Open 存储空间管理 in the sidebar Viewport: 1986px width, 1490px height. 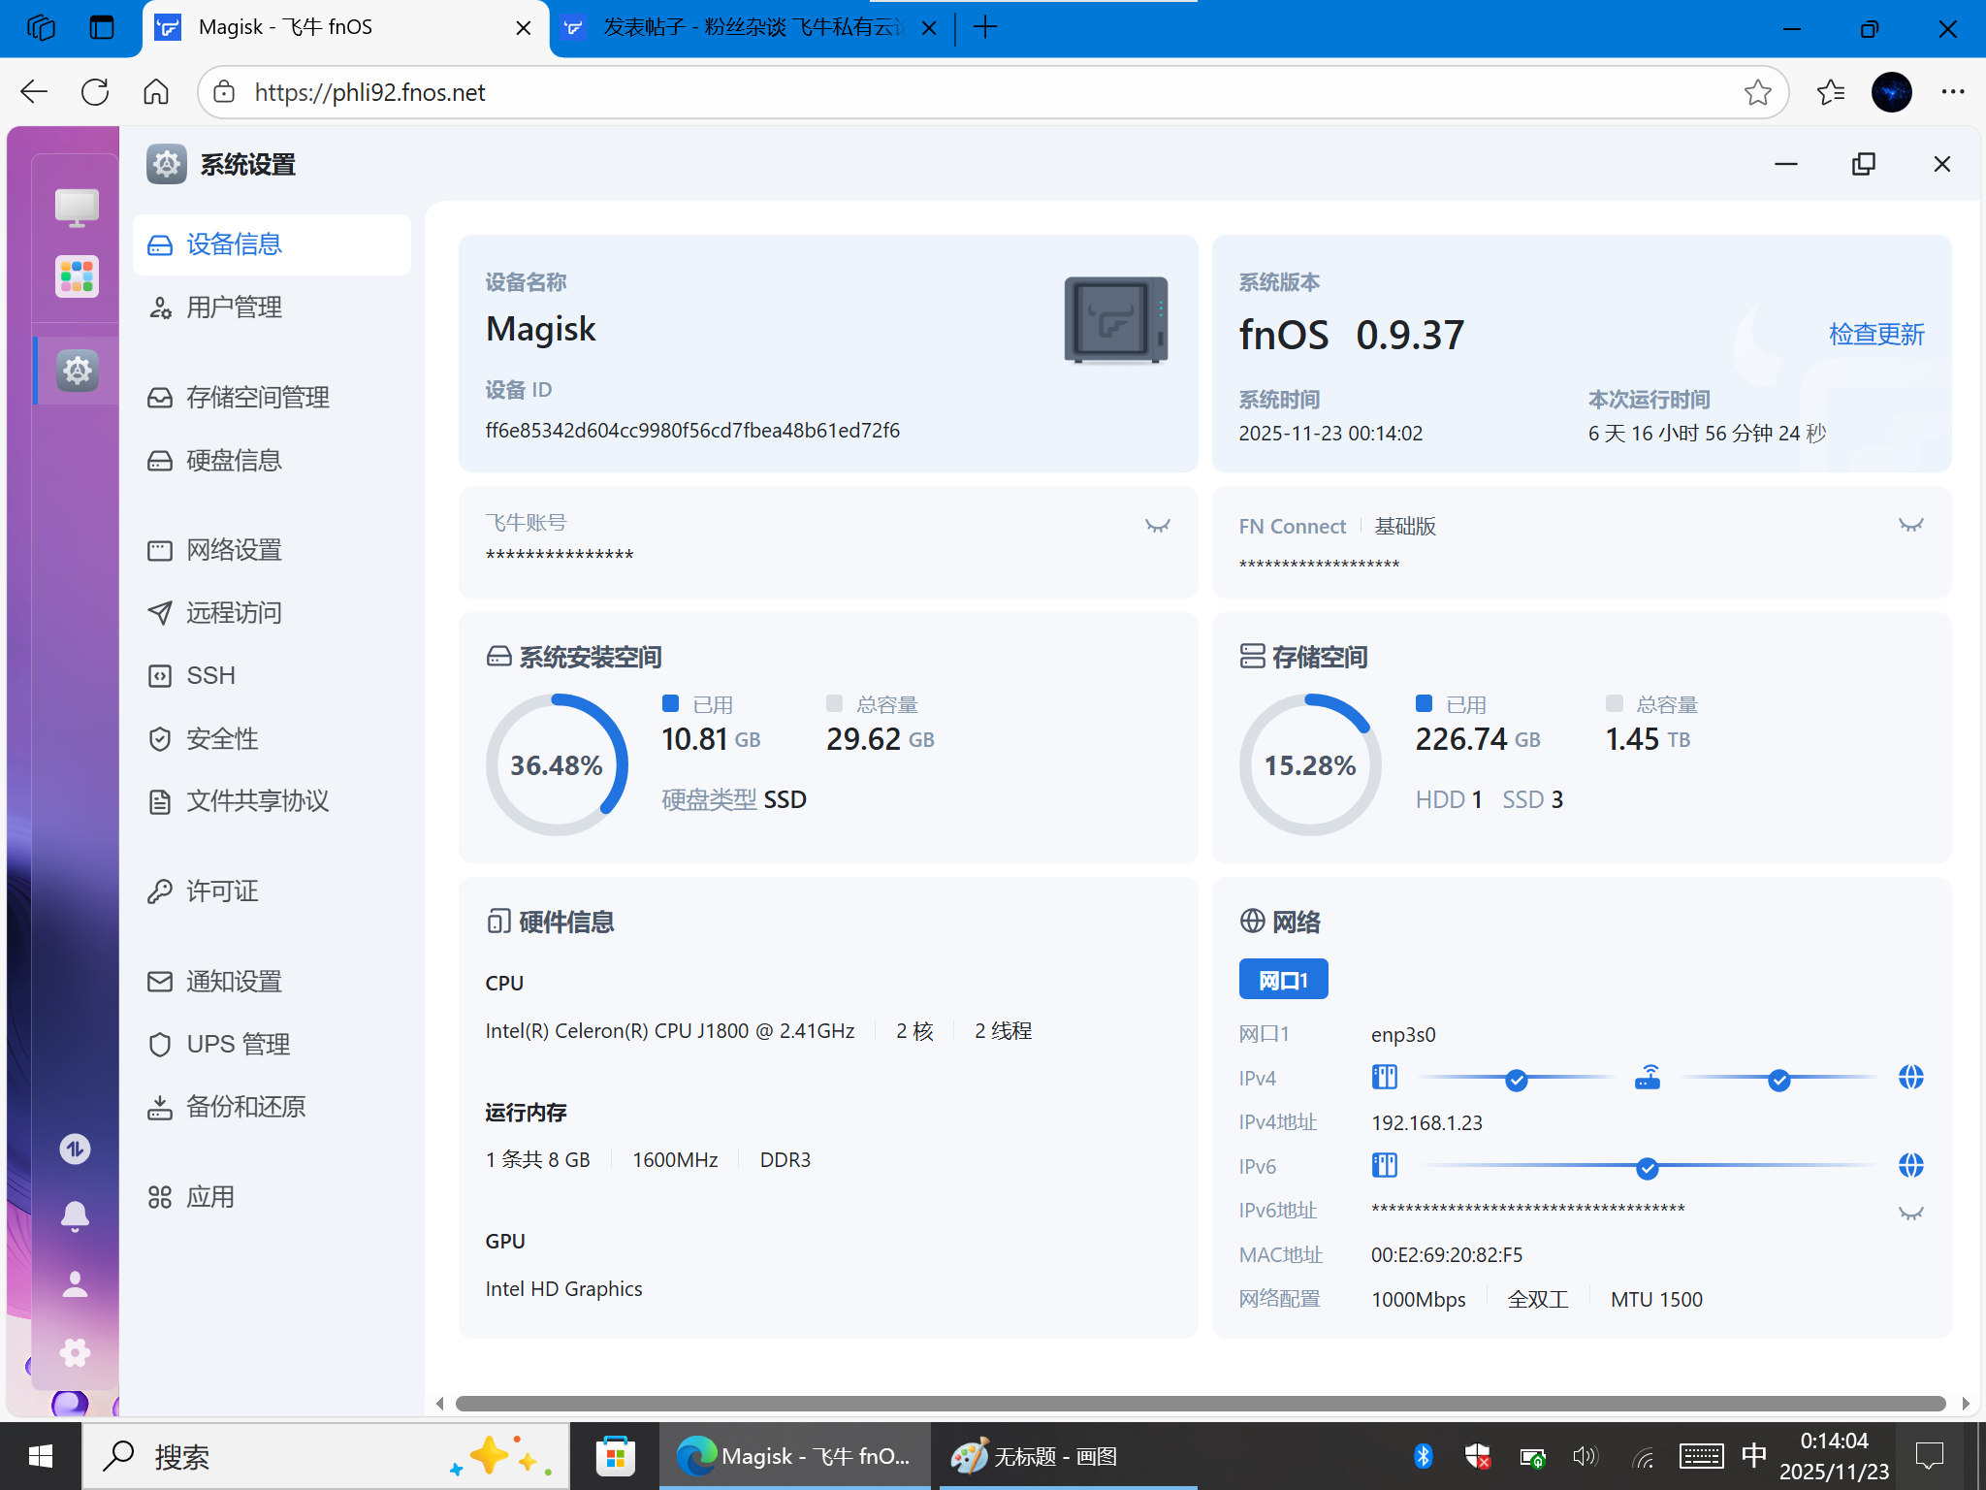point(257,398)
